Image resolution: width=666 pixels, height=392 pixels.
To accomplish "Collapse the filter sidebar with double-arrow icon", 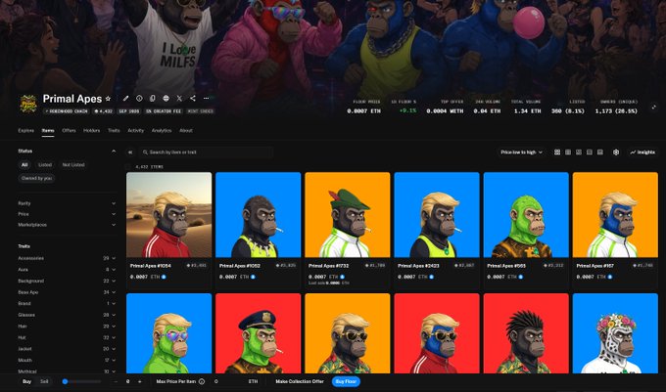I will click(130, 152).
